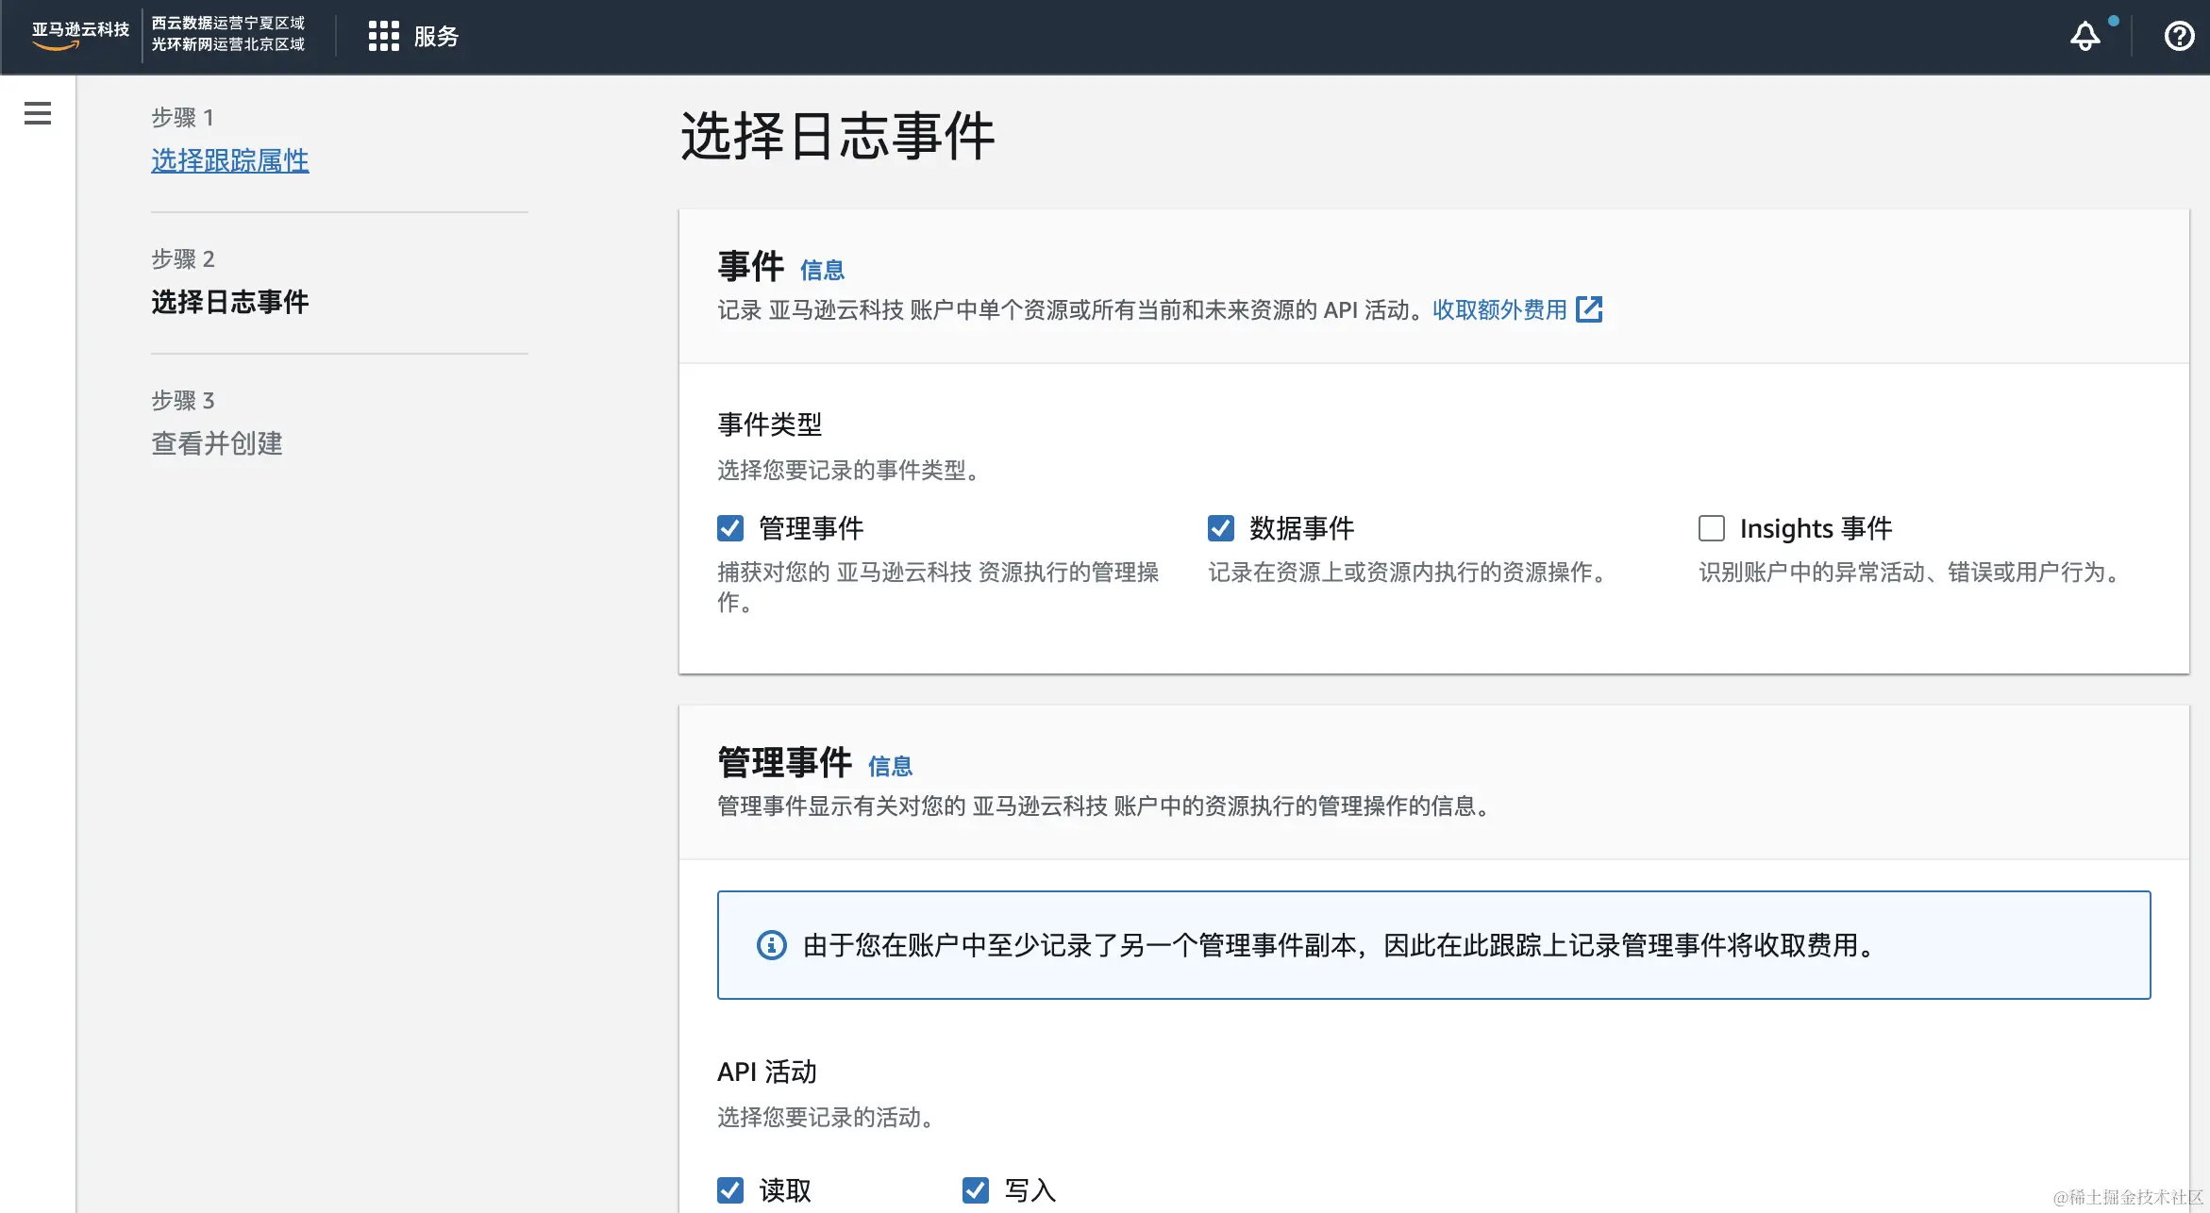Click the services grid icon
Viewport: 2210px width, 1213px height.
click(x=383, y=37)
